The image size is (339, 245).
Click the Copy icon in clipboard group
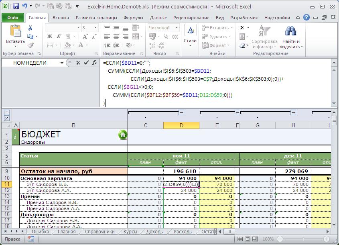(30, 37)
